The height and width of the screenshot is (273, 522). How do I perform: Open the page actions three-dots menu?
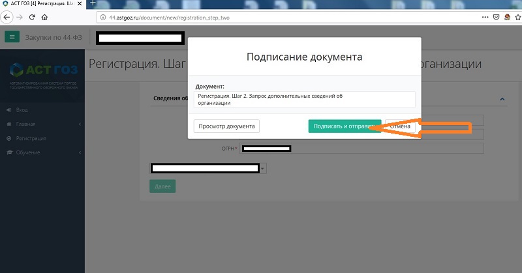coord(485,18)
